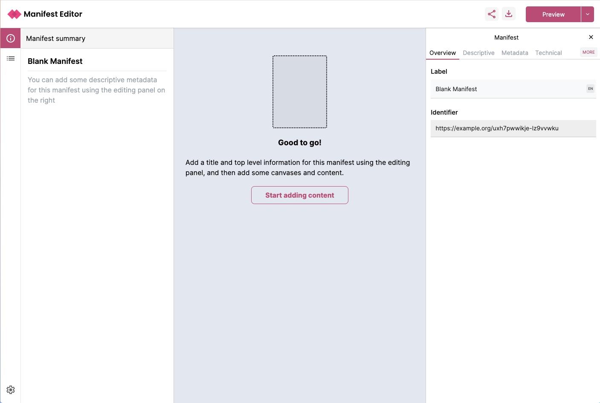Open the Manifest summary info icon

11,38
